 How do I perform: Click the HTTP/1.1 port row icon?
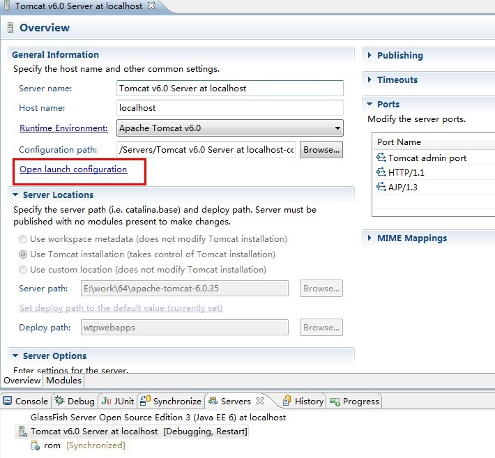click(381, 172)
